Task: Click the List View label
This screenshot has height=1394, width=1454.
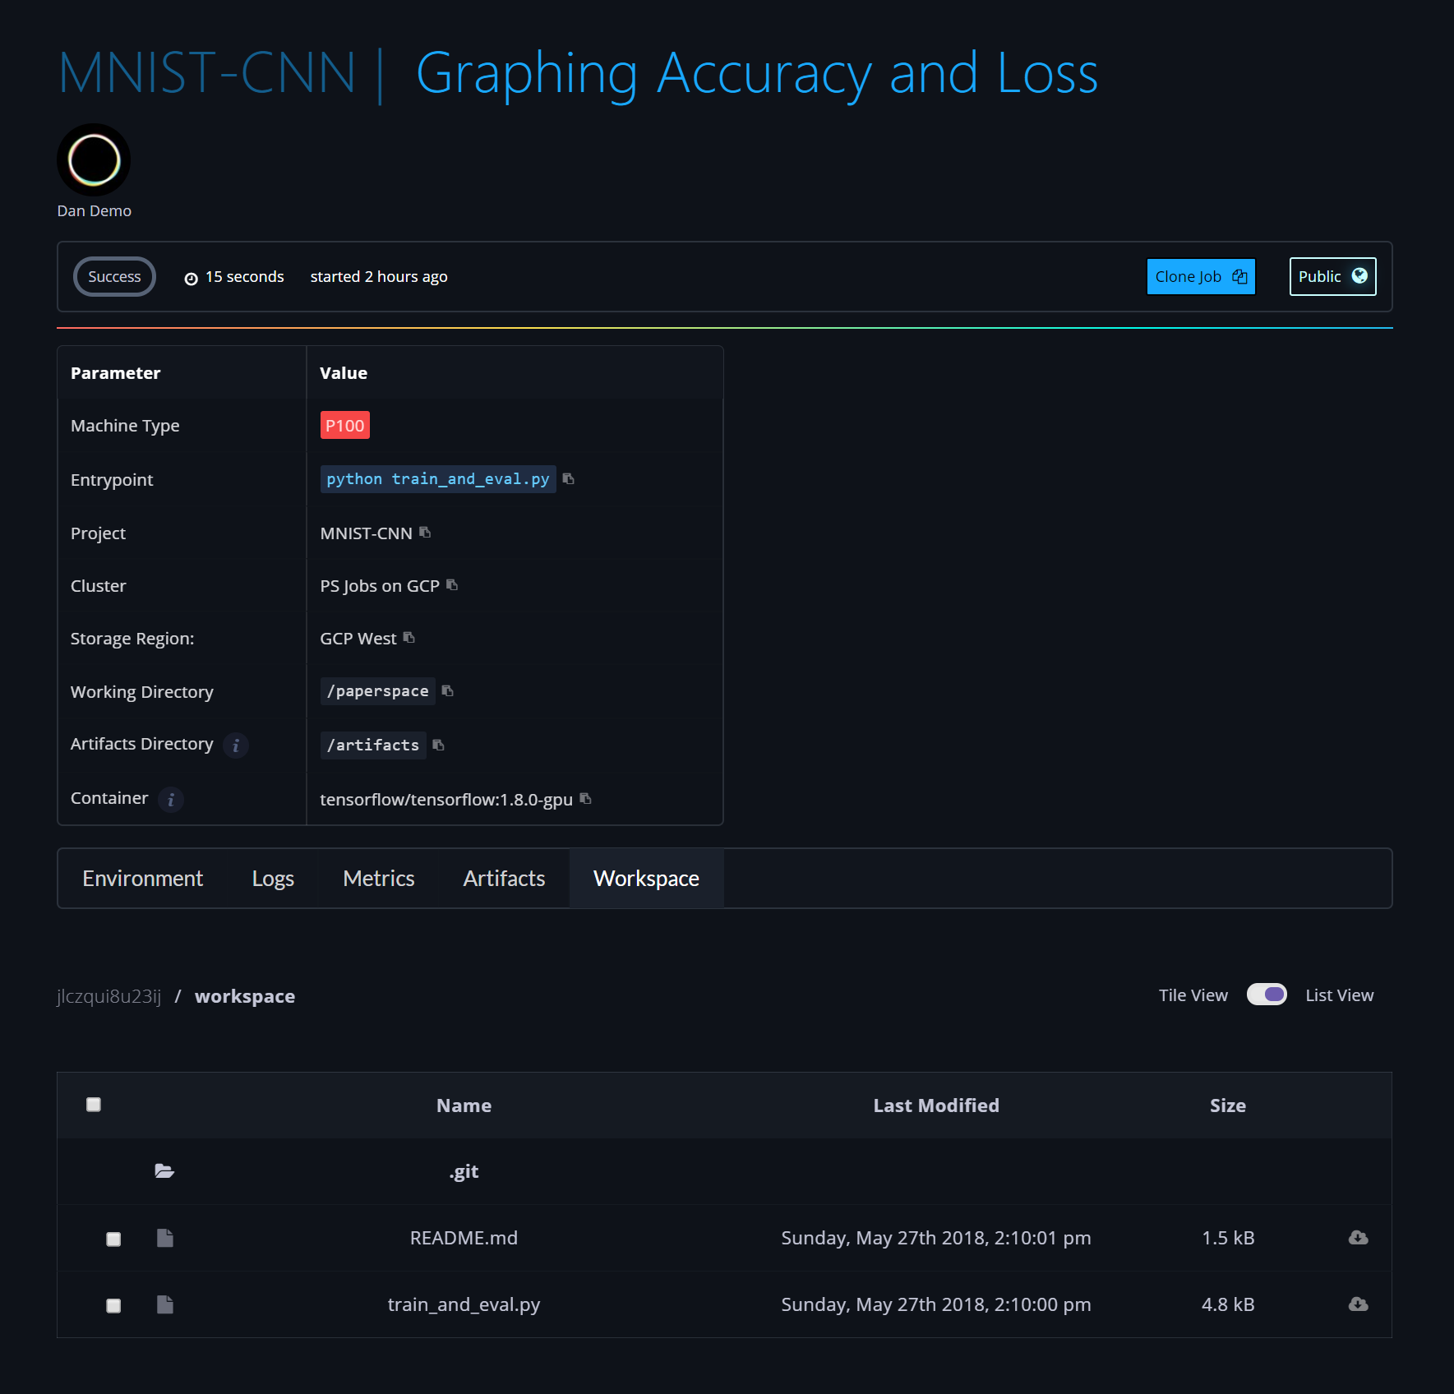Action: tap(1340, 995)
